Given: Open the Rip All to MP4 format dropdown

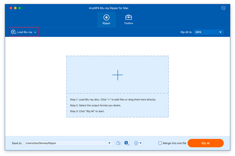Looking at the screenshot, I should [208, 32].
